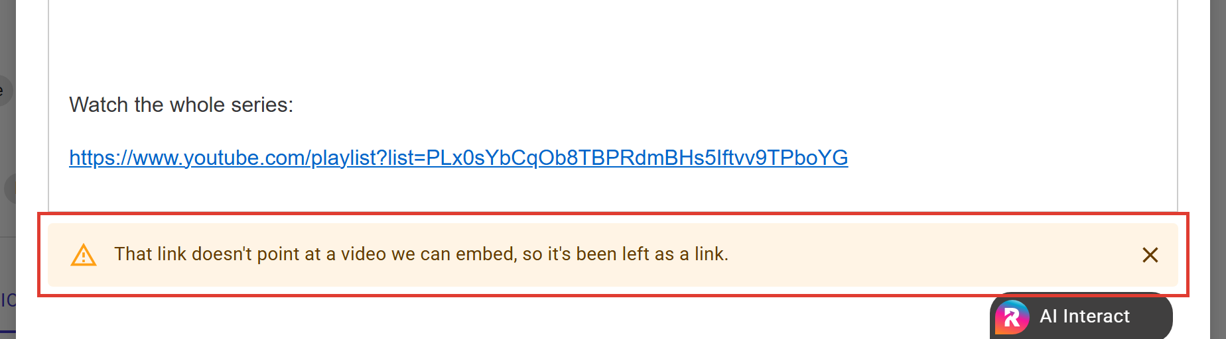The image size is (1226, 339).
Task: Click the colorful R logo icon
Action: 1012,317
